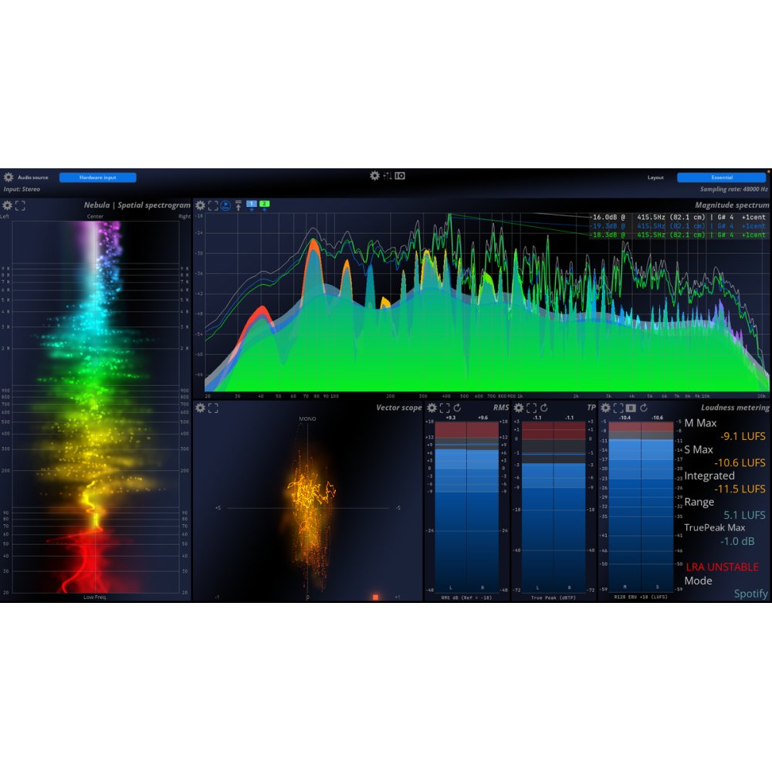This screenshot has height=772, width=772.
Task: Click the snapshot icon in top bar
Action: coord(400,176)
